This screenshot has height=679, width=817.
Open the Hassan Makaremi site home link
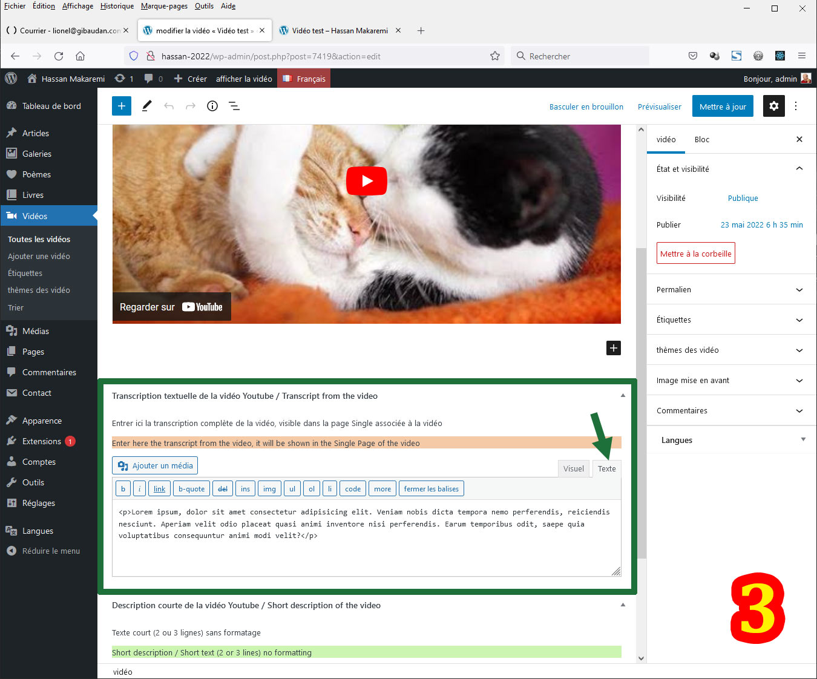[x=67, y=79]
